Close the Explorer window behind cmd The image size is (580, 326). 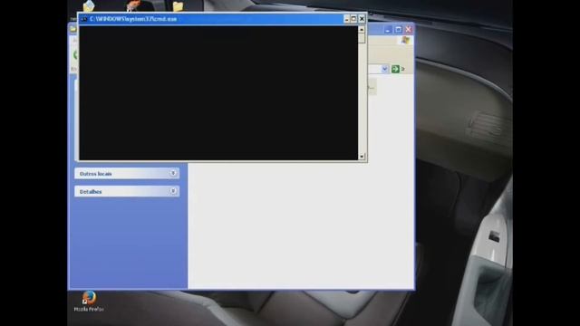pyautogui.click(x=408, y=30)
